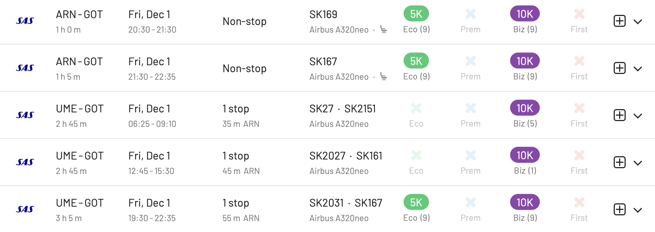Viewport: 655px width, 232px height.
Task: Expand the SK167 21:30 flight row
Action: [638, 69]
